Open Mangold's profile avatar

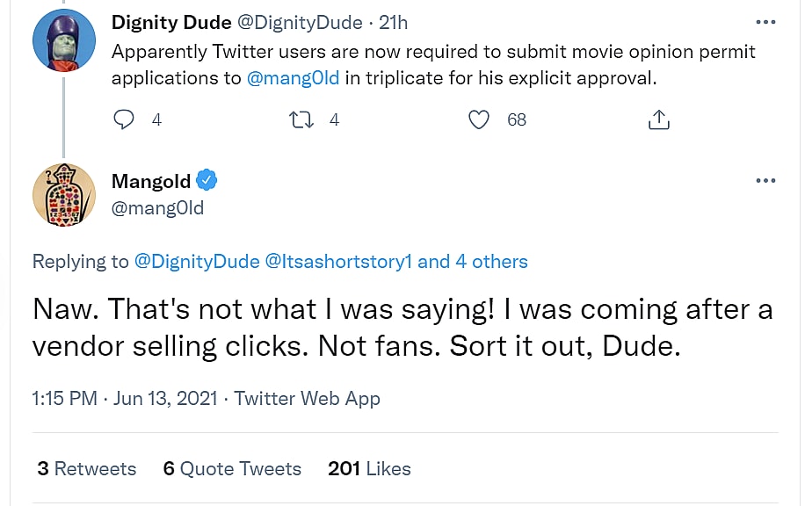[63, 193]
